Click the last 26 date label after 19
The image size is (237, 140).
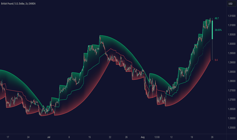(212, 137)
